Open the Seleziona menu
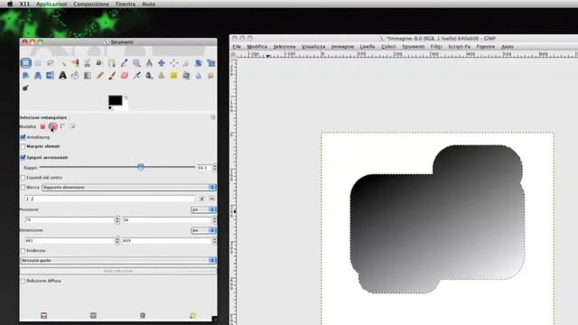This screenshot has width=578, height=325. tap(284, 47)
